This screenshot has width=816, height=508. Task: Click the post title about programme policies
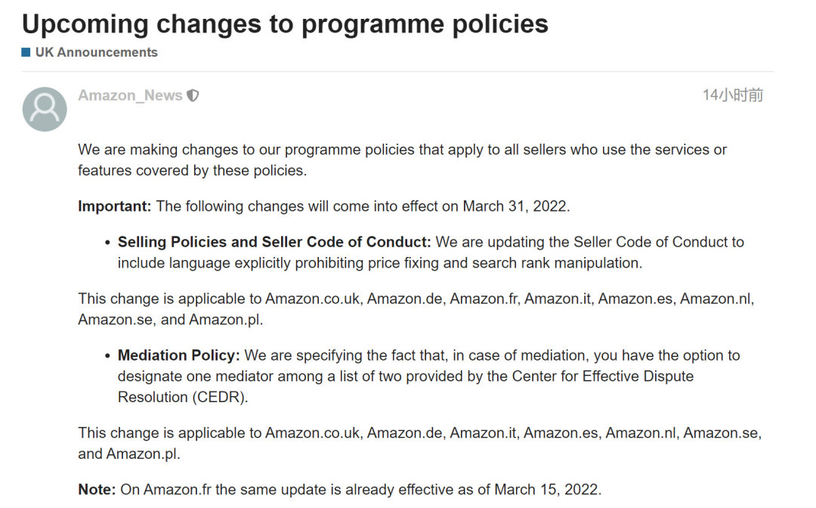point(285,24)
